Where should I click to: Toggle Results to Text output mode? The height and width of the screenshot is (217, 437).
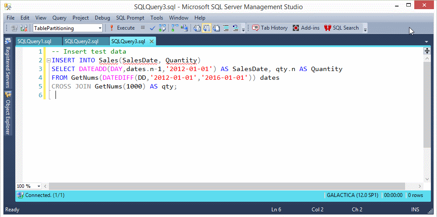point(197,28)
